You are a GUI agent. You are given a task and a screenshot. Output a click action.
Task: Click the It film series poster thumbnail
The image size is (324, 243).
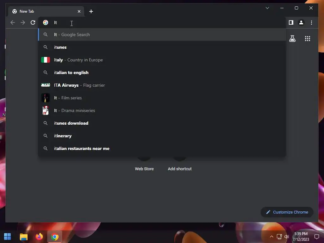(46, 98)
